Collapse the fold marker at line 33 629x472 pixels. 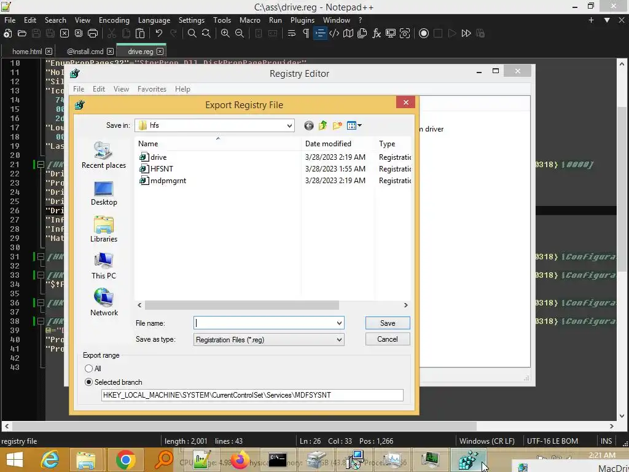[x=41, y=275]
